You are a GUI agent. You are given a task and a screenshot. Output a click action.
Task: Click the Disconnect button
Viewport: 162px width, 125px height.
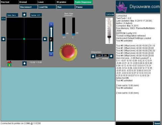[x=28, y=7]
